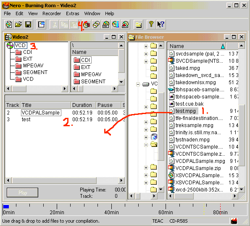Click the VC drive icon in File Browser
Viewport: 250px width, 226px height.
[x=146, y=84]
